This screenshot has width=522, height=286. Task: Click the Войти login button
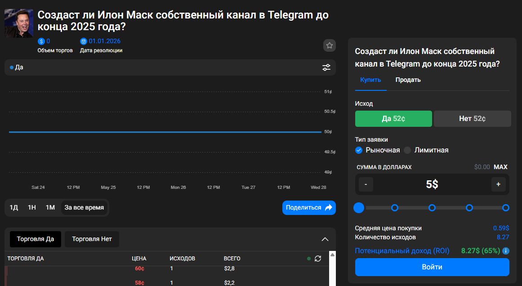coord(432,267)
